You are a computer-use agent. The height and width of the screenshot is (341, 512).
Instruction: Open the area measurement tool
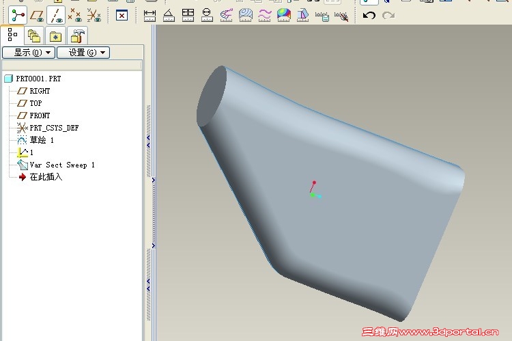(188, 15)
